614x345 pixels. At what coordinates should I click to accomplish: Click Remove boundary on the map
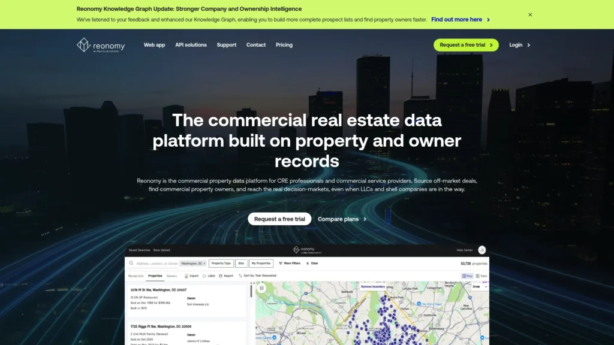pyautogui.click(x=372, y=287)
